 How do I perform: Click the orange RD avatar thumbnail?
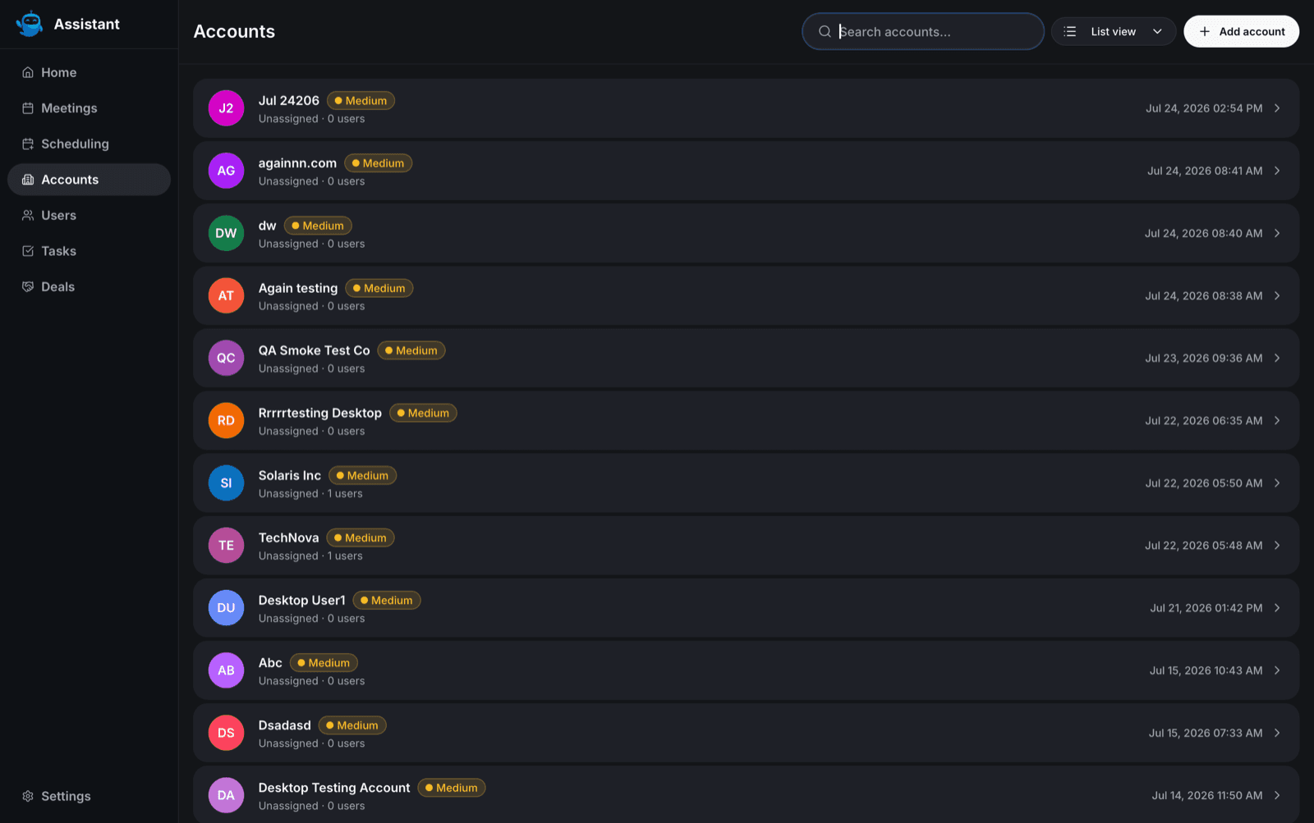pyautogui.click(x=226, y=420)
